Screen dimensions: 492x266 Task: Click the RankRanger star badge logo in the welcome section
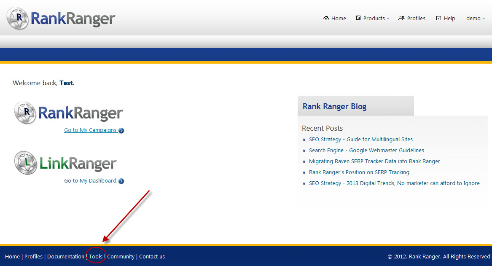pyautogui.click(x=25, y=113)
